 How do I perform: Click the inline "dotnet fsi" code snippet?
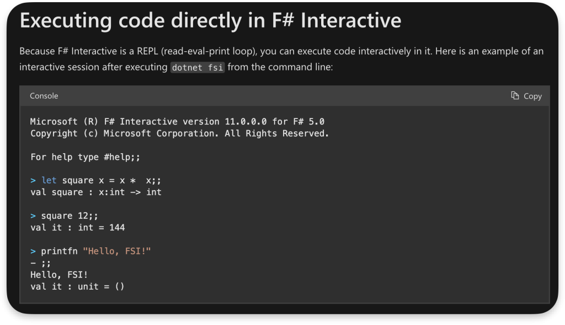click(197, 67)
